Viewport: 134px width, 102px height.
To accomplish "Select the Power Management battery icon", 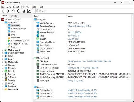I will point(9,41).
